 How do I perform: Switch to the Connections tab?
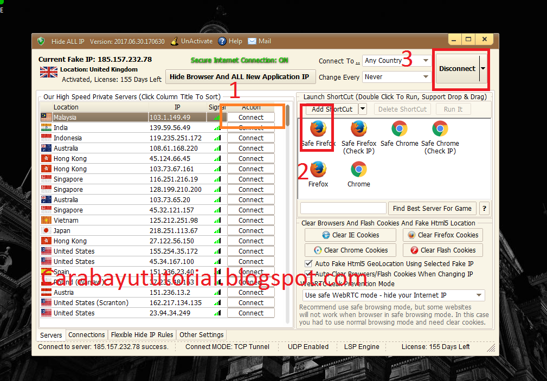point(87,334)
